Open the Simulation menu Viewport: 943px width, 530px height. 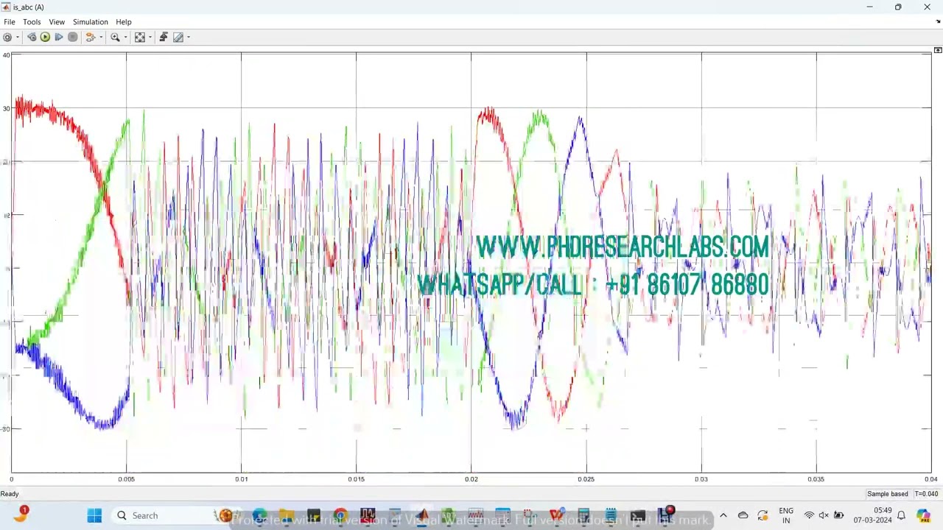tap(91, 22)
